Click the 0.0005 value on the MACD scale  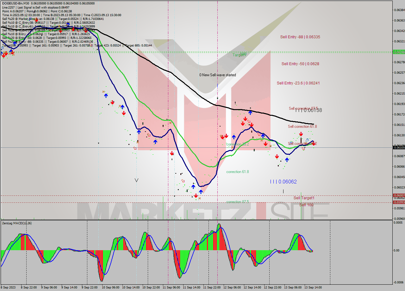398,223
